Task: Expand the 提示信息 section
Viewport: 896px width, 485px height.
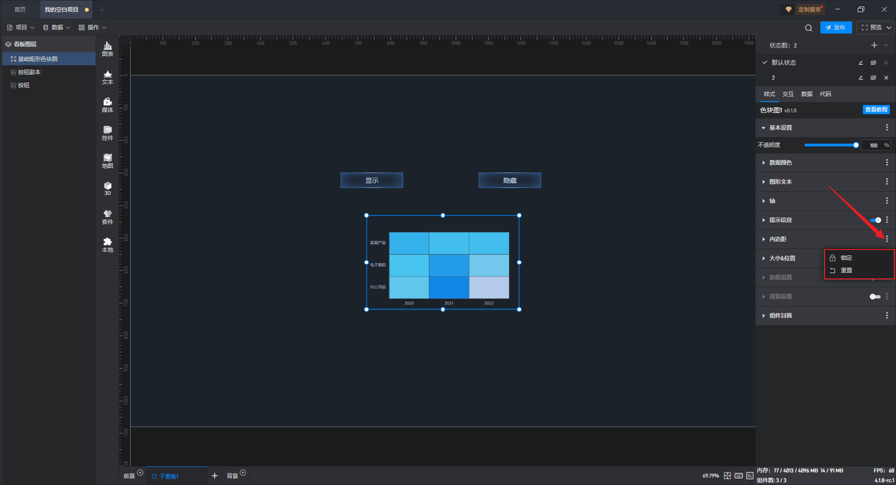Action: [x=763, y=220]
